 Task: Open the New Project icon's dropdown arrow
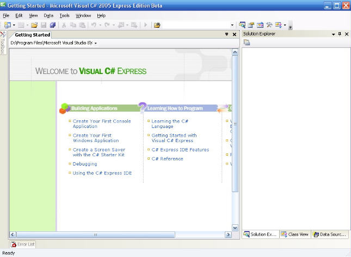click(x=14, y=25)
